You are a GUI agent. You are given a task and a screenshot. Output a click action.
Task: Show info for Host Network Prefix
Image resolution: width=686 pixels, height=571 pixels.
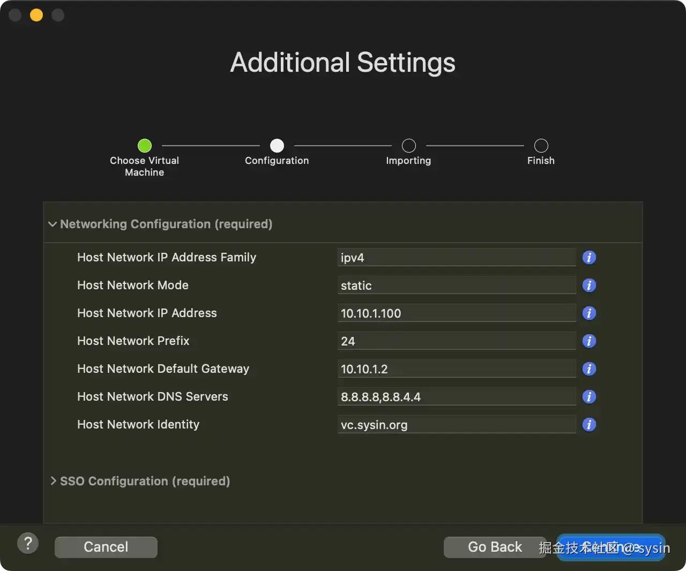pos(589,341)
